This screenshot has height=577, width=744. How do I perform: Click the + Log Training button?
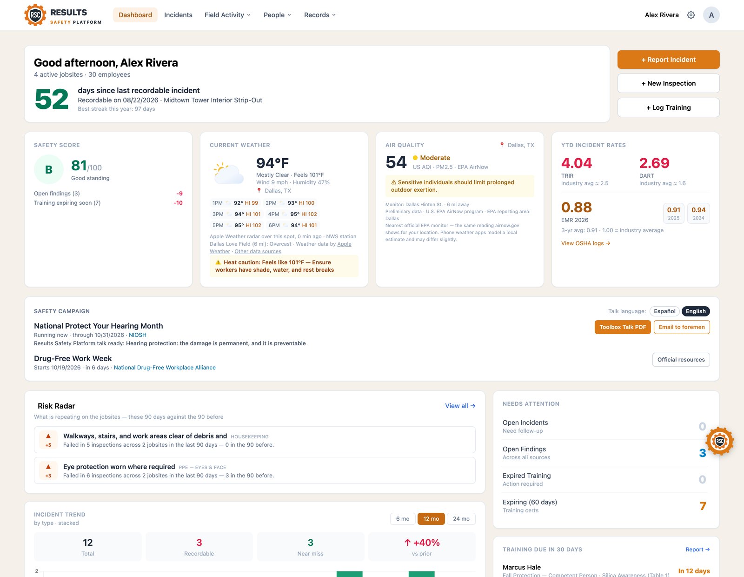669,107
